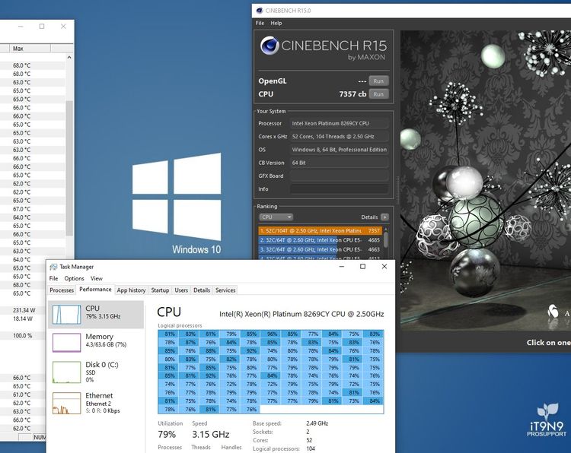Image resolution: width=571 pixels, height=453 pixels.
Task: Select the CPU graph thumbnail in sidebar
Action: [x=67, y=315]
